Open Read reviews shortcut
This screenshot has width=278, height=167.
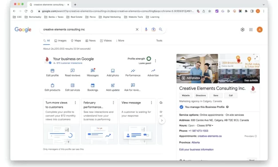73,73
